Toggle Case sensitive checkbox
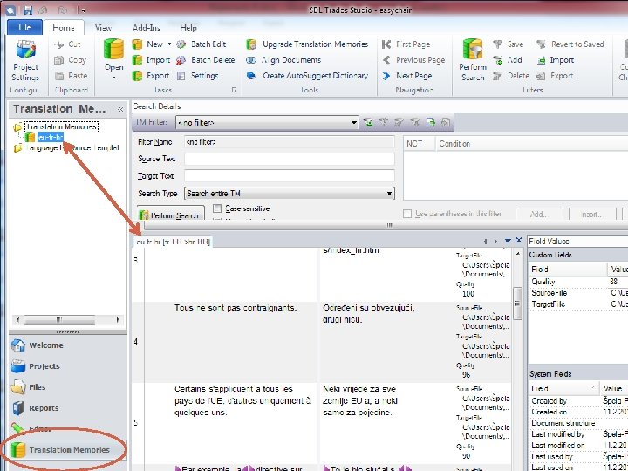The width and height of the screenshot is (628, 471). click(217, 208)
